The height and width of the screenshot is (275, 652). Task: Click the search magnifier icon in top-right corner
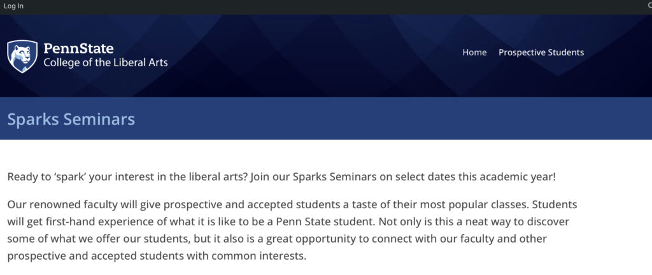[x=648, y=6]
